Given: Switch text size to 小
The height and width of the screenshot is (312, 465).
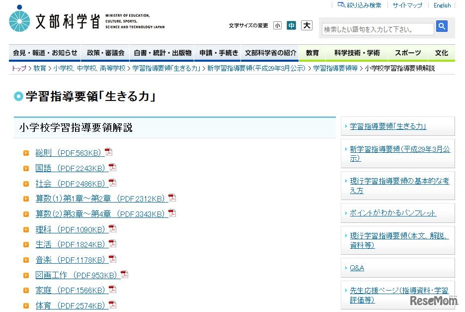Looking at the screenshot, I should tap(277, 25).
